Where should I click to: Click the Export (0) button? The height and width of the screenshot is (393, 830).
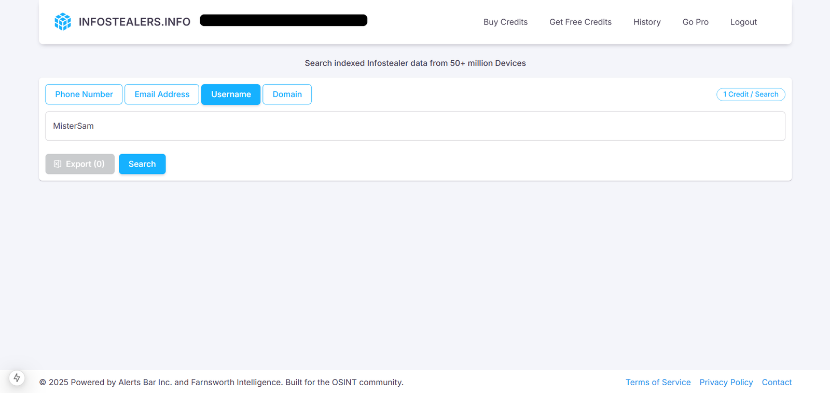pos(80,164)
